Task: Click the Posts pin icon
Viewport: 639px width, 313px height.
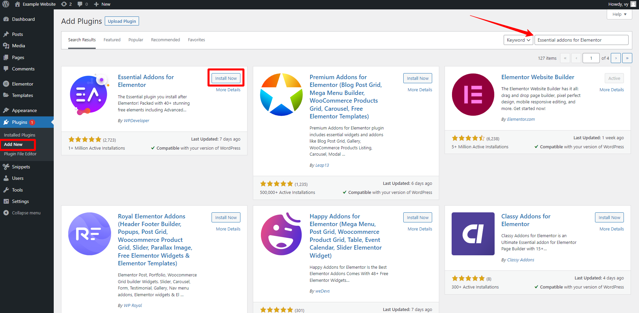Action: pyautogui.click(x=6, y=34)
